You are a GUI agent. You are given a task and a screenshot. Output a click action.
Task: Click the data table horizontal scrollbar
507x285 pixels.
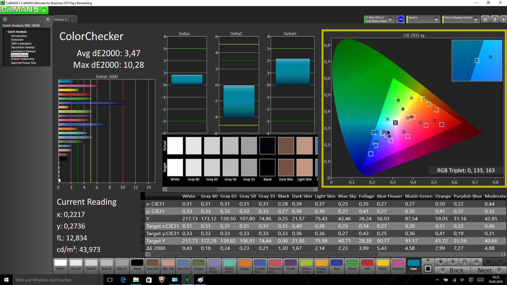click(x=264, y=254)
